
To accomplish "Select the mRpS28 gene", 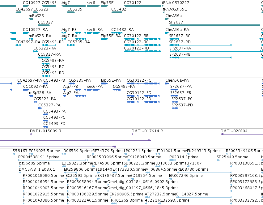I will 31,19.
